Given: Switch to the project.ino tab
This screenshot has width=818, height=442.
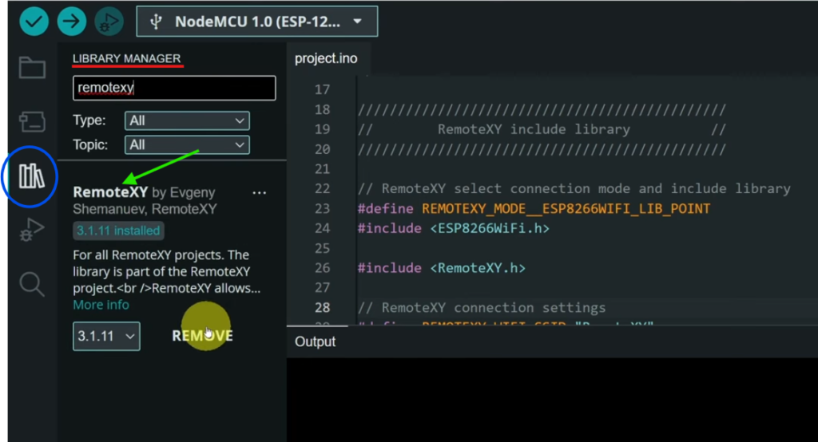Looking at the screenshot, I should pyautogui.click(x=326, y=58).
